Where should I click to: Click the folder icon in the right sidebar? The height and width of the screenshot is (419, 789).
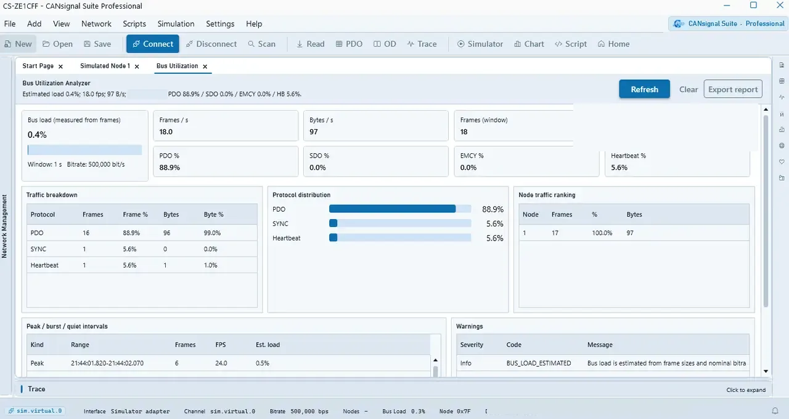[782, 178]
